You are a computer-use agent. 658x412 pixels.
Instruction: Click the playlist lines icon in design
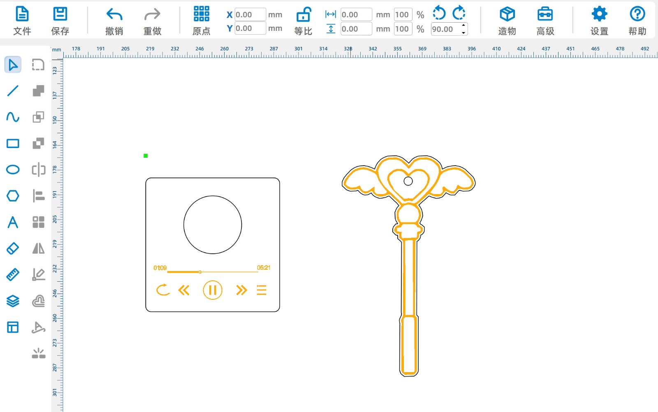pos(262,290)
